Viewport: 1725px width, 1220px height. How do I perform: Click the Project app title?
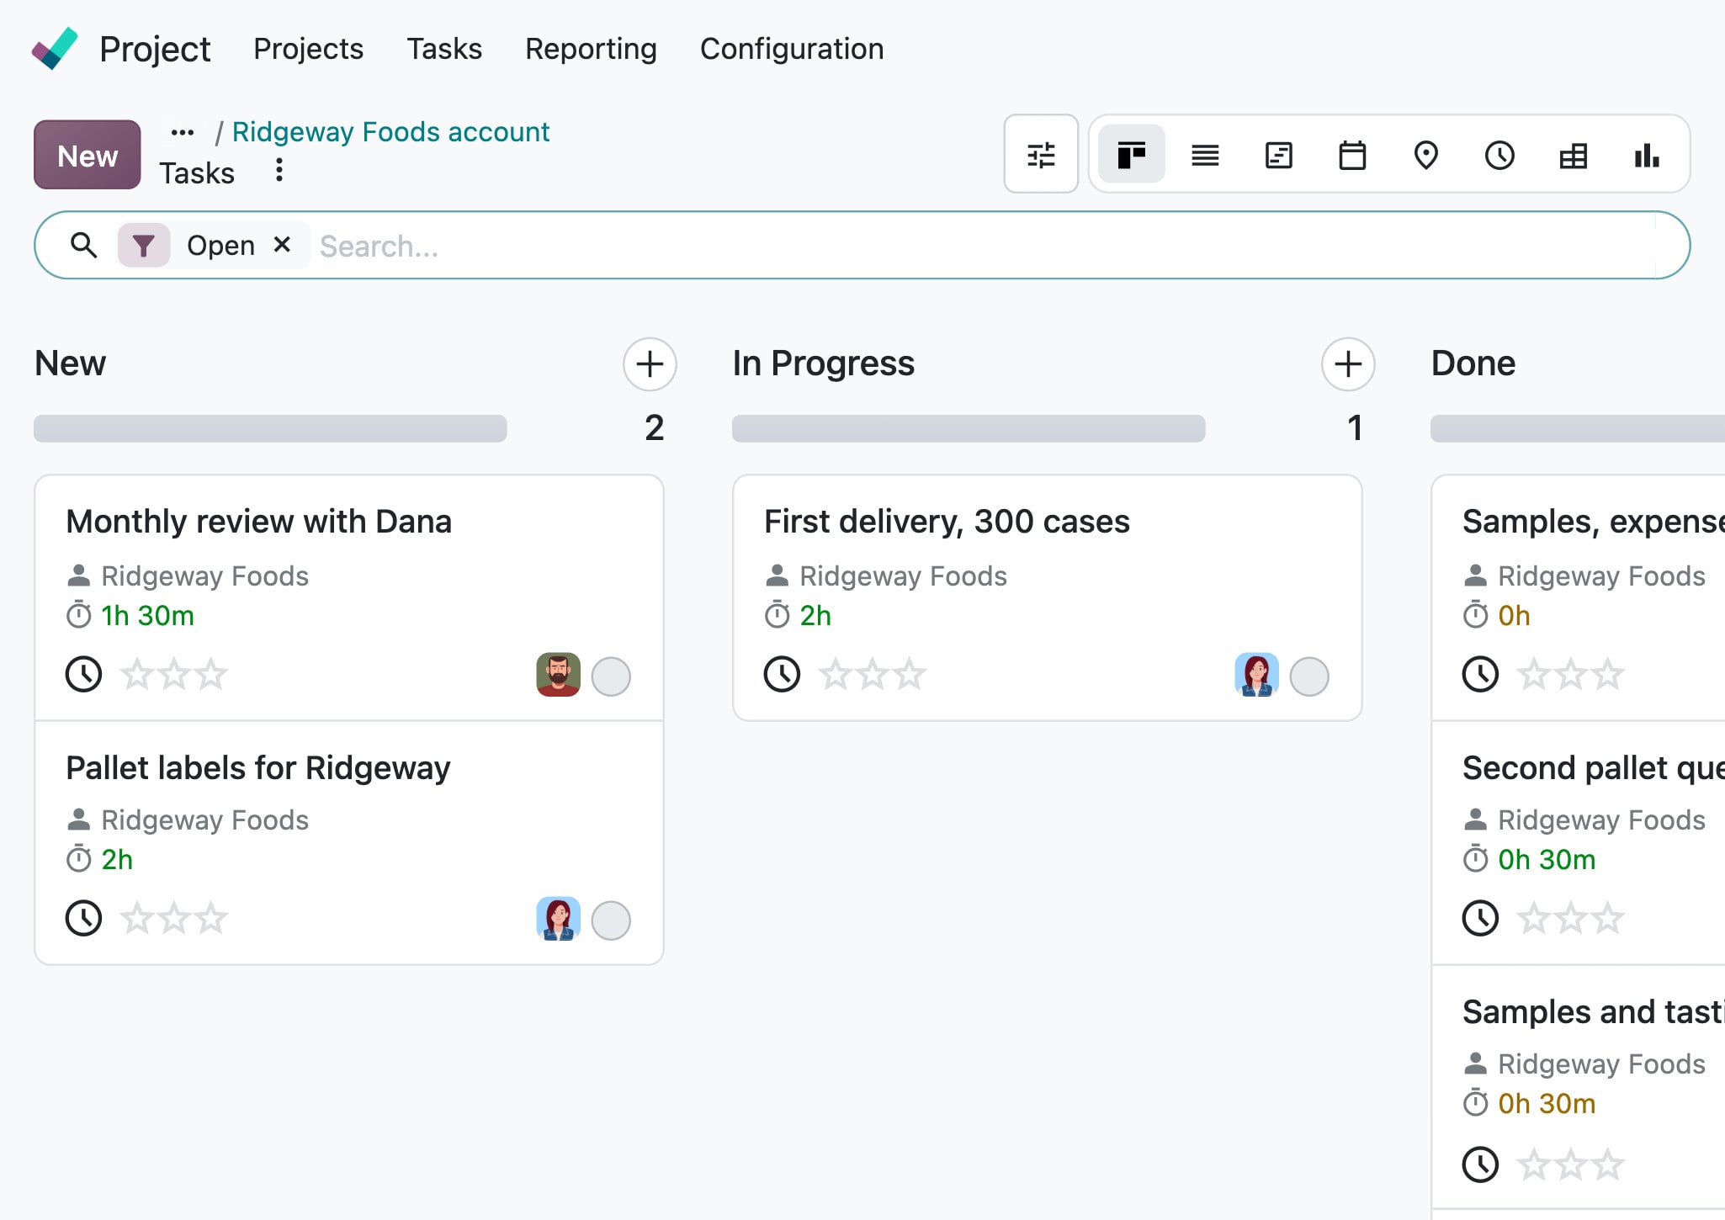pos(155,49)
